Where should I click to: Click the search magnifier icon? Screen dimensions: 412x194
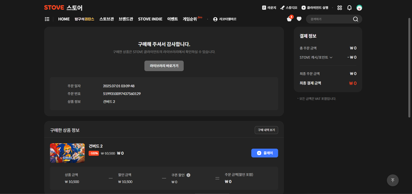pyautogui.click(x=355, y=19)
